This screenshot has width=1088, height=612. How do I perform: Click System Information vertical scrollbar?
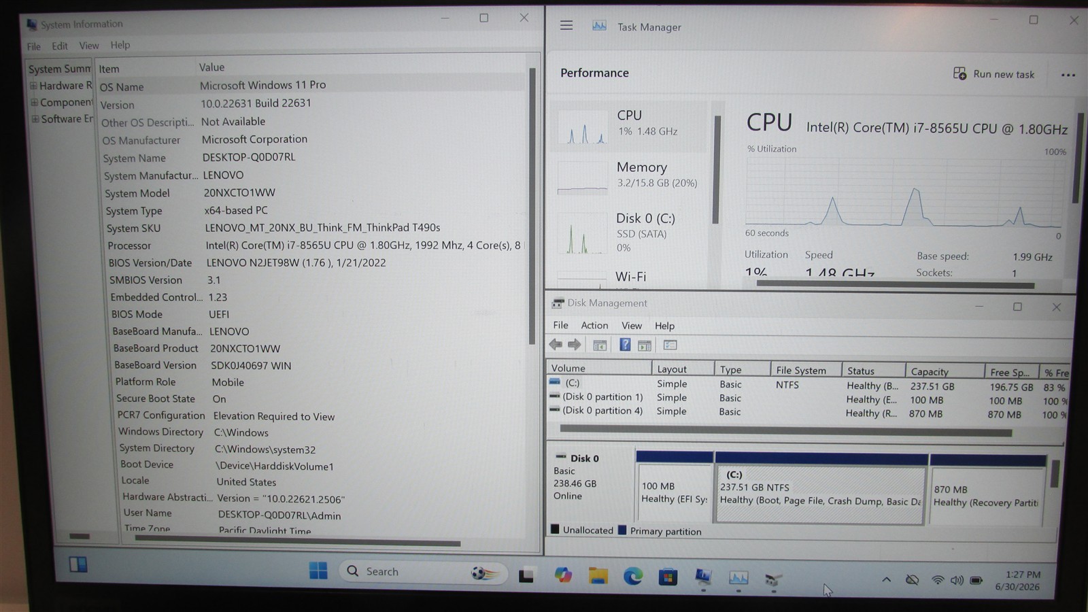[x=532, y=205]
